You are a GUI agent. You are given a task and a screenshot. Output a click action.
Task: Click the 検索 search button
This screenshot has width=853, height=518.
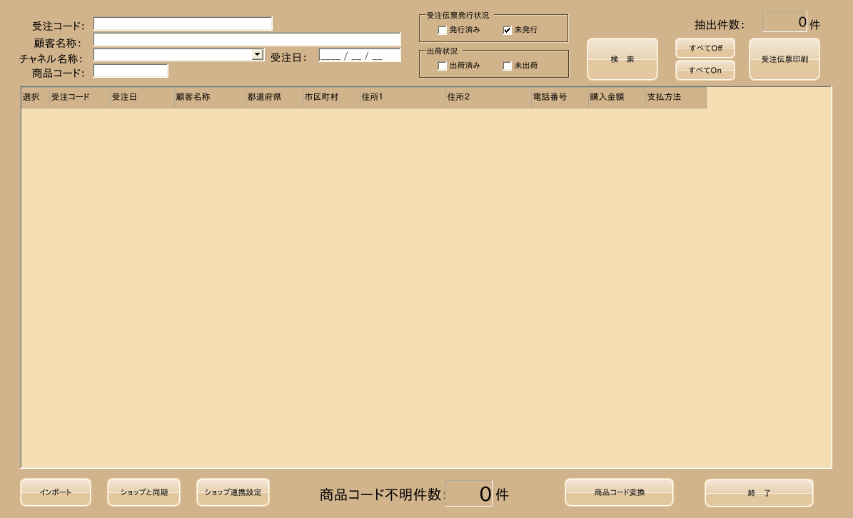(622, 59)
